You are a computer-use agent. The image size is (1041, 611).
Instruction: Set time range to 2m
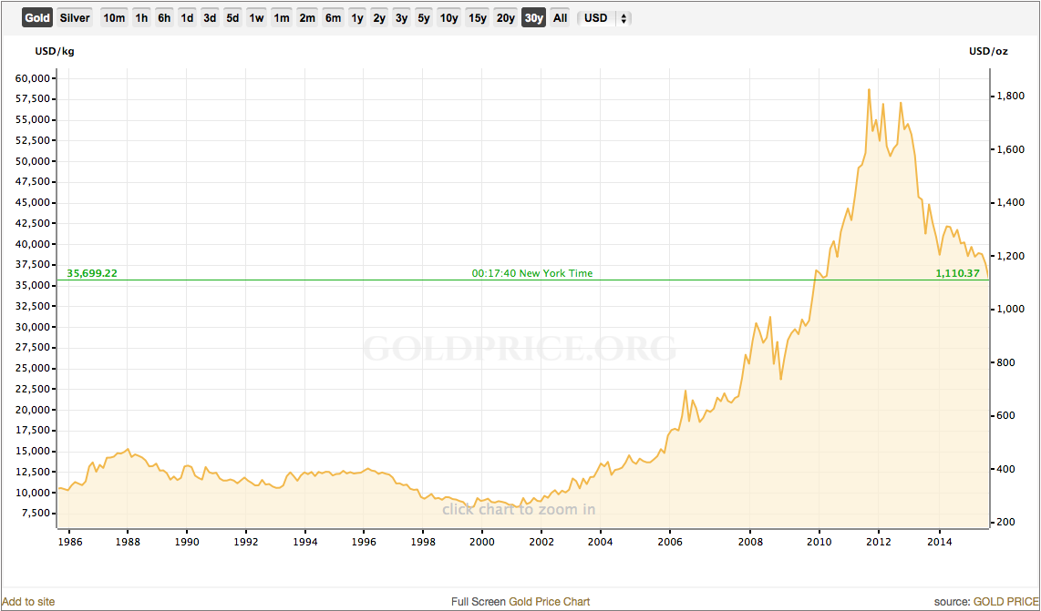[307, 18]
